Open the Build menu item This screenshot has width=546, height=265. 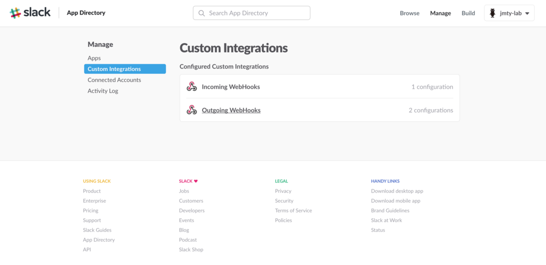coord(468,13)
